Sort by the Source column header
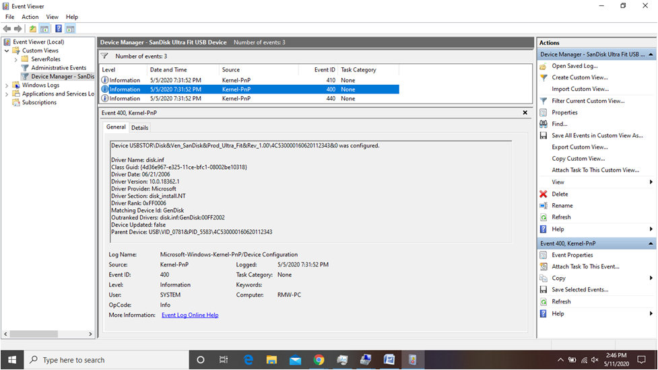The height and width of the screenshot is (370, 658). click(x=259, y=70)
